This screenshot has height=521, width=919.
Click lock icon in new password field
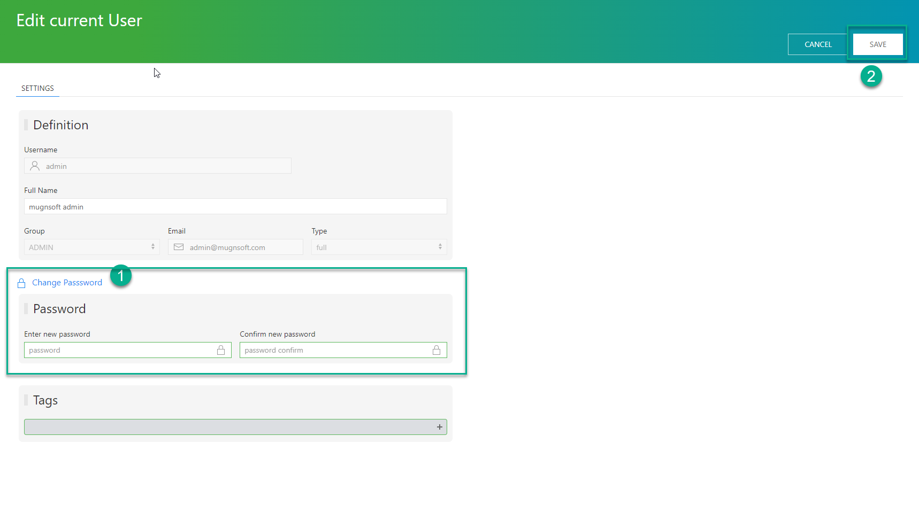[221, 350]
